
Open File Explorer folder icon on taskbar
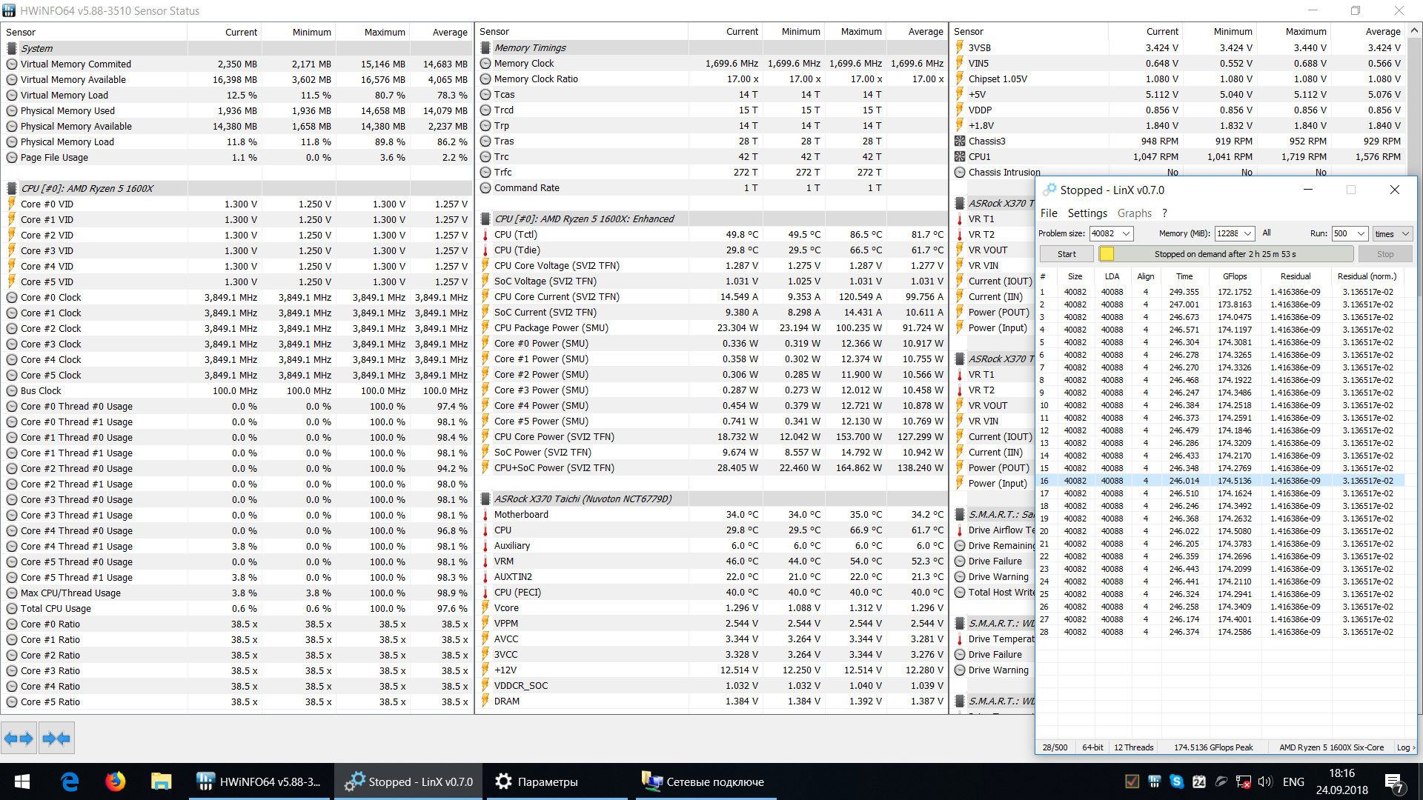tap(161, 781)
